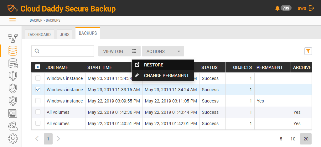This screenshot has height=147, width=321.
Task: Click May 23, 2019 11:34:24 AM cell
Action: tap(171, 90)
